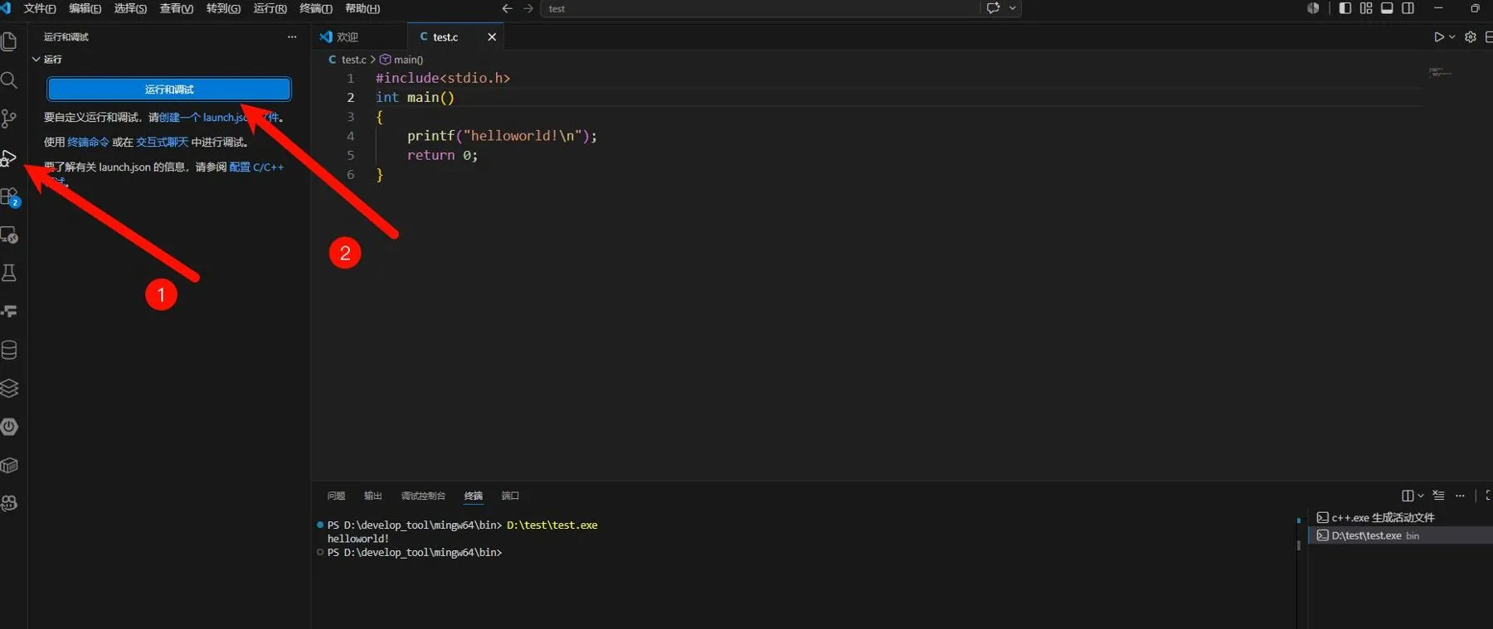Kill all terminals using the clear-list icon
Viewport: 1493px width, 629px height.
tap(1438, 496)
